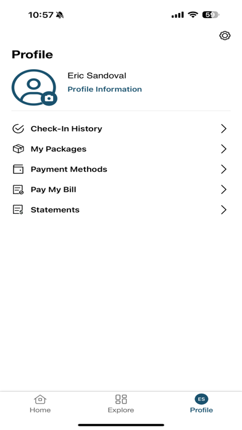Open settings via the gear icon

(x=225, y=36)
